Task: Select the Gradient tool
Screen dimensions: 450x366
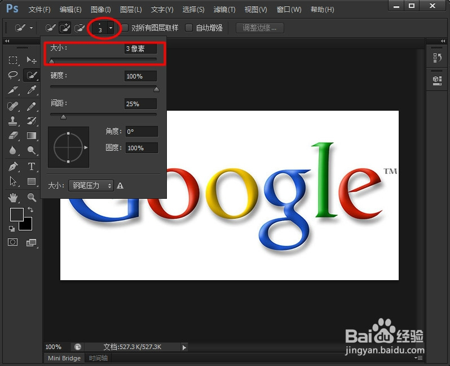Action: 31,136
